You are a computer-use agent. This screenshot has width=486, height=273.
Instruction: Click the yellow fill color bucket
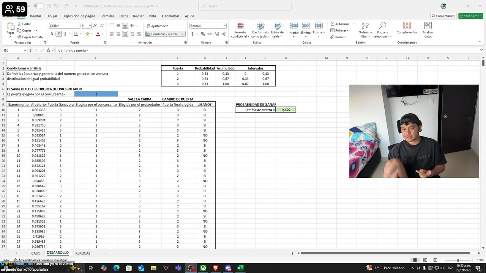click(88, 34)
